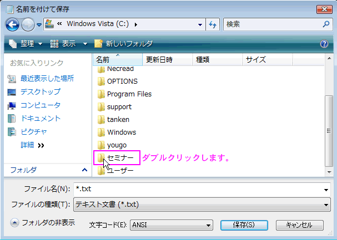Image resolution: width=337 pixels, height=240 pixels.
Task: Sort by the 更新日時 column header
Action: (168, 59)
